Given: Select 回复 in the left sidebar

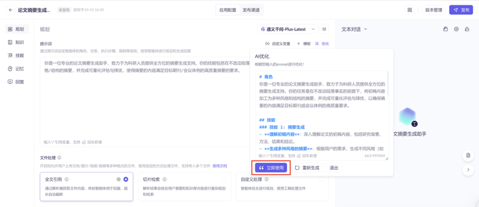Looking at the screenshot, I should (x=17, y=81).
